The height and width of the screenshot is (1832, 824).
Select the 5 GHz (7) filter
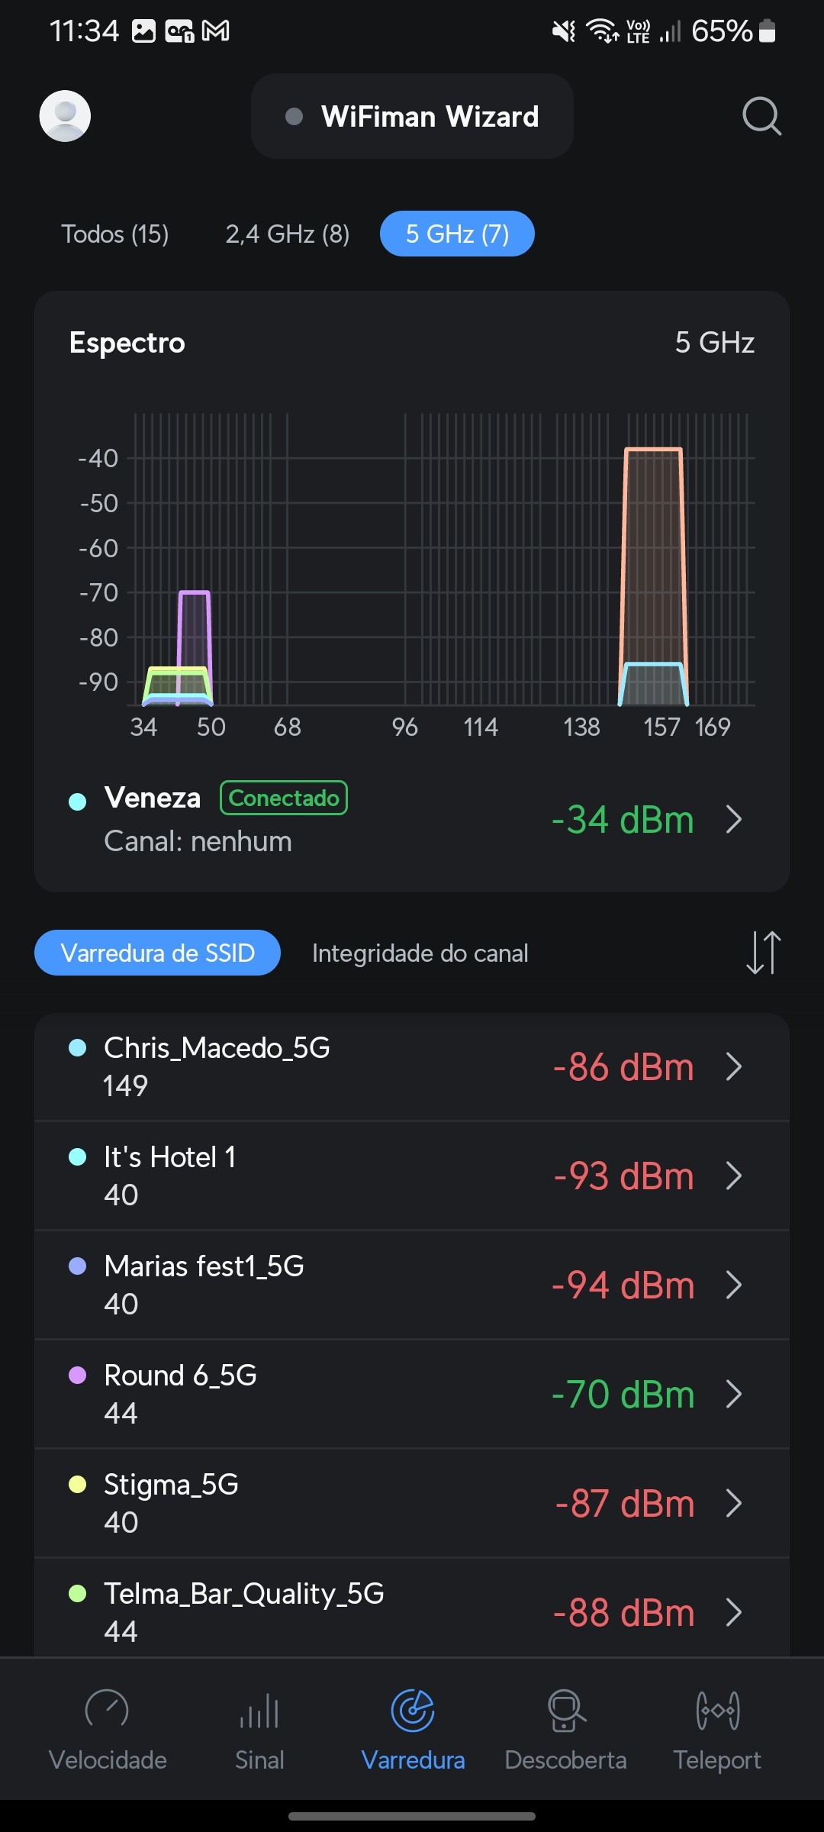[x=457, y=234]
